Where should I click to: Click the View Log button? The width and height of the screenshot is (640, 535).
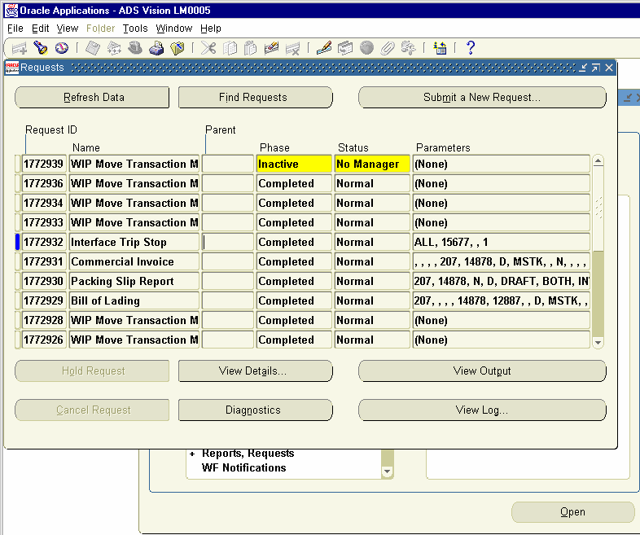click(482, 410)
